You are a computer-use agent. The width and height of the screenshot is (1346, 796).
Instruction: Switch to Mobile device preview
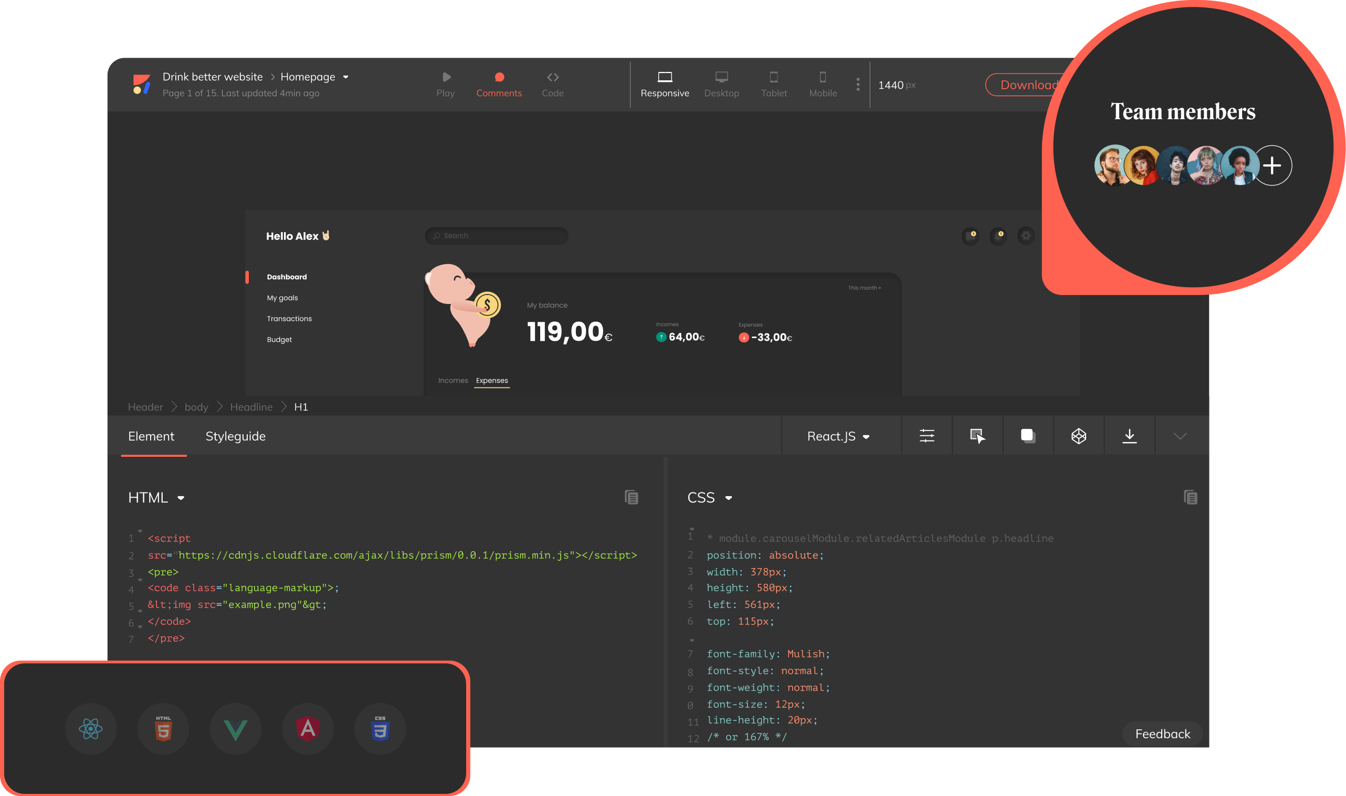(823, 85)
